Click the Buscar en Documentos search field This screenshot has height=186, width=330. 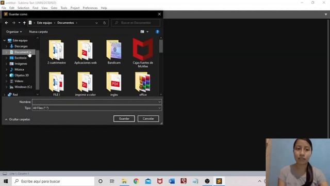(136, 23)
